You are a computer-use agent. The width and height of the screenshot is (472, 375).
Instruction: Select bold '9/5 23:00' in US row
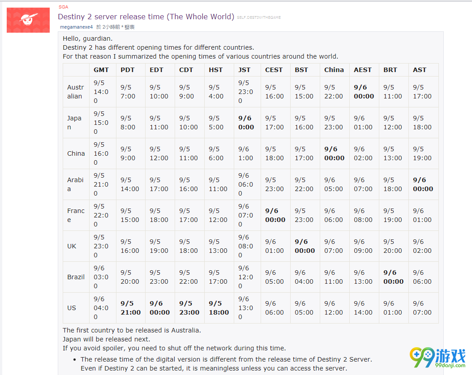[x=189, y=308]
